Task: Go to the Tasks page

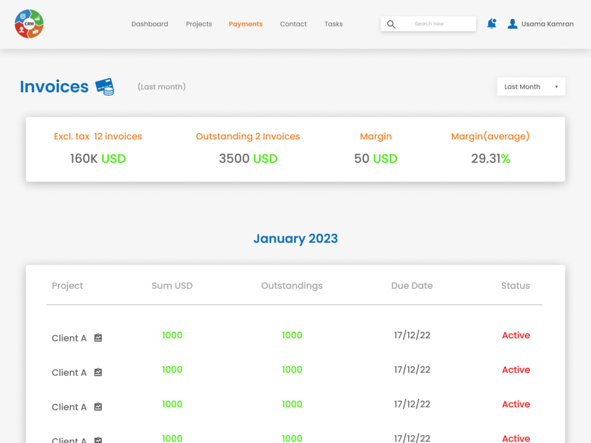Action: point(333,24)
